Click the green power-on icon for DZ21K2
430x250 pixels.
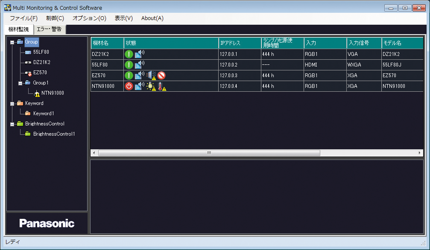tap(129, 54)
